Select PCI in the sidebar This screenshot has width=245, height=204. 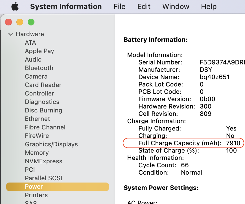tap(30, 170)
